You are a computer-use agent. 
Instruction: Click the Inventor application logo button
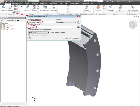pos(2,2)
